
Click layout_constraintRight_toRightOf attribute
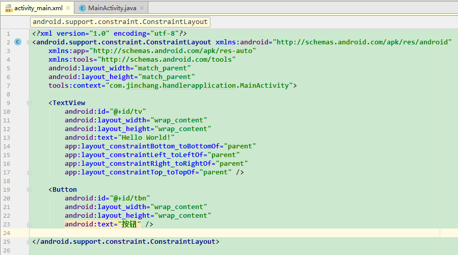(x=156, y=164)
